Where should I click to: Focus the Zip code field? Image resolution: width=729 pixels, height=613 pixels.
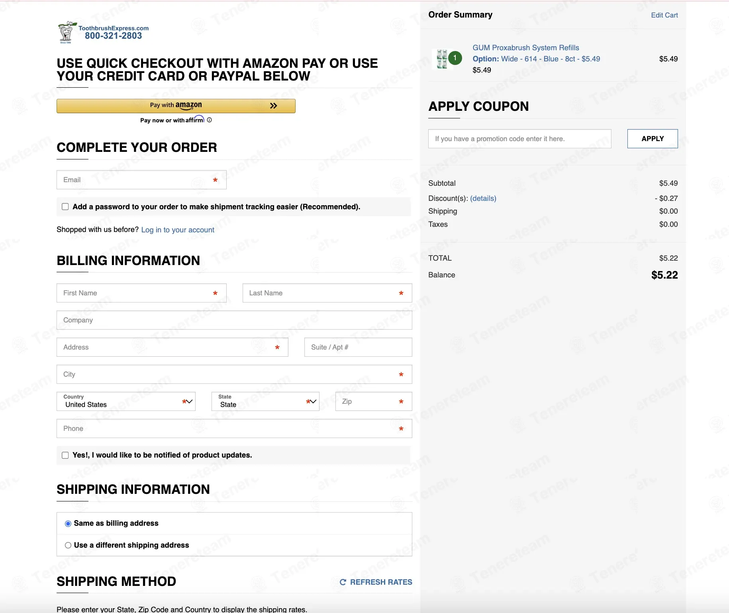tap(368, 401)
